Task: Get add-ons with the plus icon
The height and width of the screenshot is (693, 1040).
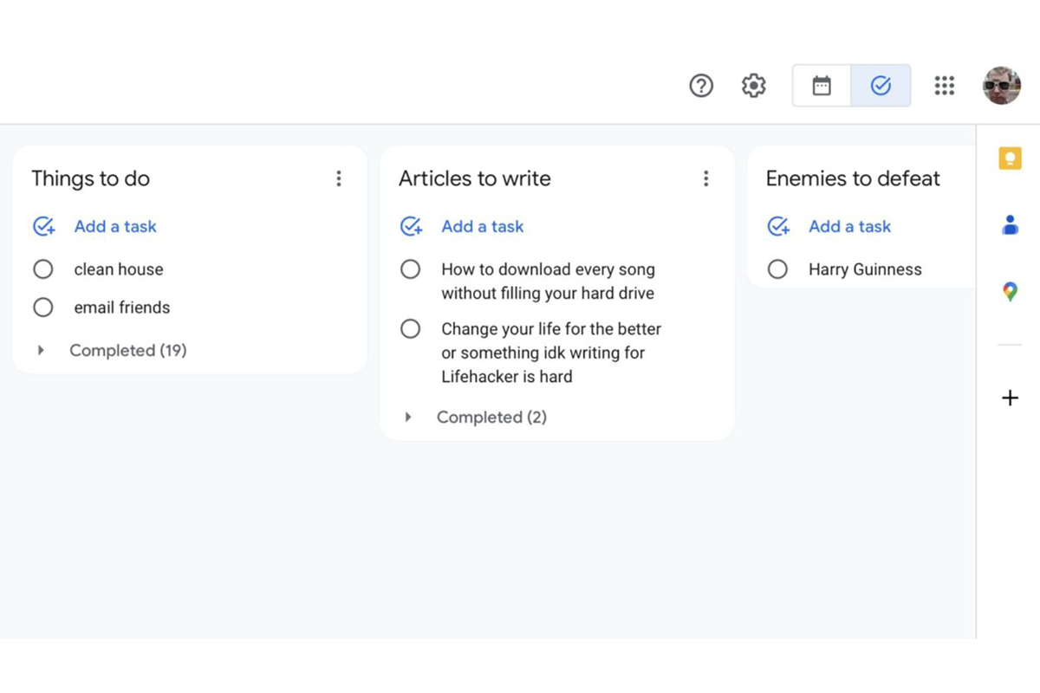Action: click(x=1010, y=398)
